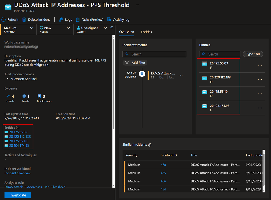Click Add filter in incident timeline
This screenshot has height=200, width=271.
(x=135, y=63)
